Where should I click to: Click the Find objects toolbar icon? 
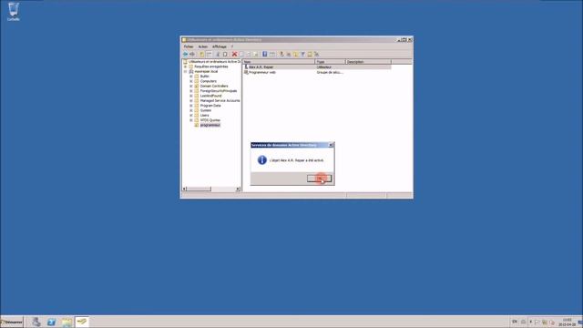click(x=310, y=55)
